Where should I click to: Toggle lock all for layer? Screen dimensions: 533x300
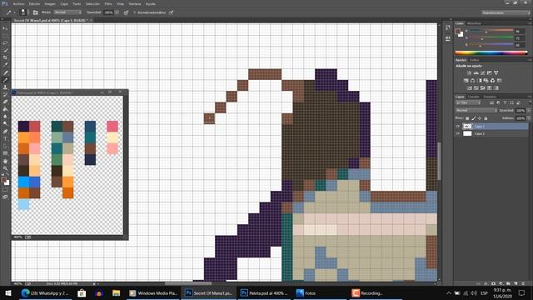(486, 118)
